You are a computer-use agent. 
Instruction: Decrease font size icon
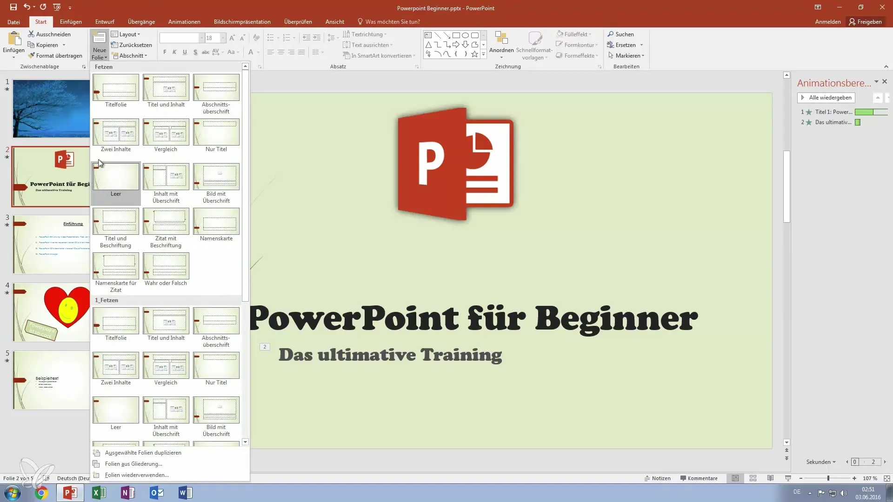pyautogui.click(x=243, y=38)
